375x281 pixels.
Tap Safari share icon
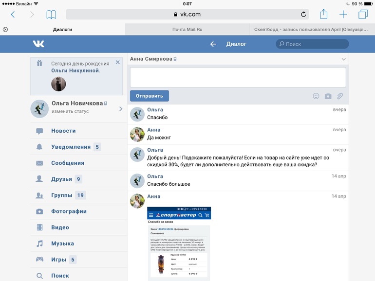coord(323,14)
